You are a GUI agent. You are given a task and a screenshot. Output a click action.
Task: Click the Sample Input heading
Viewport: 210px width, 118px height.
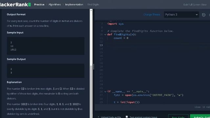[15, 32]
